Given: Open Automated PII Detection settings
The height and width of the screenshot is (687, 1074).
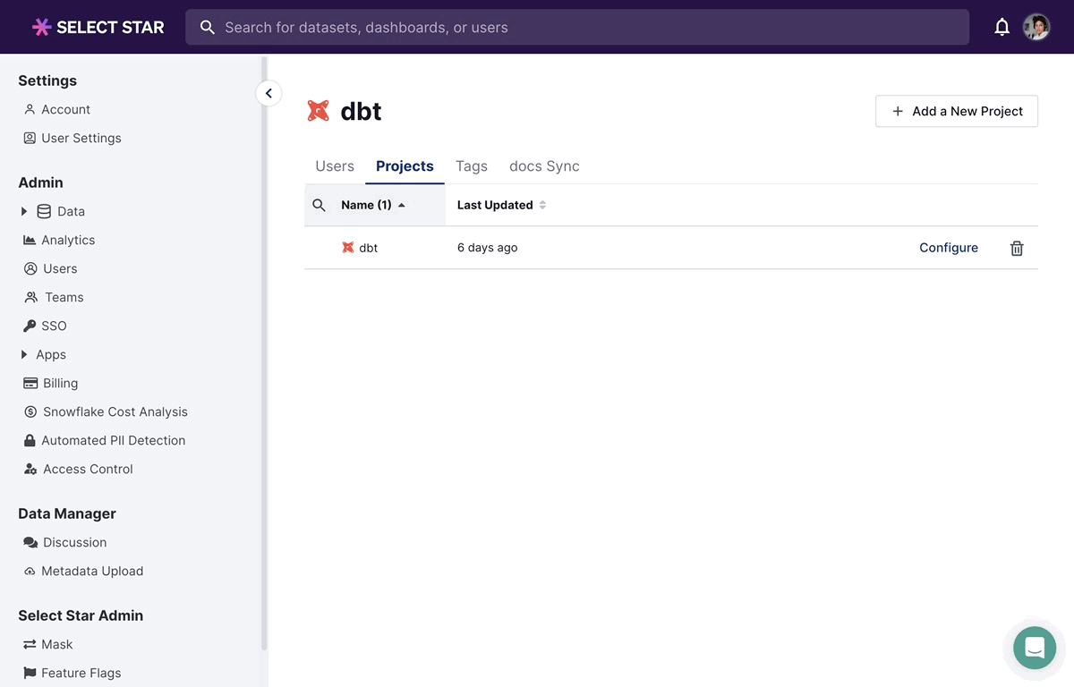Looking at the screenshot, I should 113,440.
